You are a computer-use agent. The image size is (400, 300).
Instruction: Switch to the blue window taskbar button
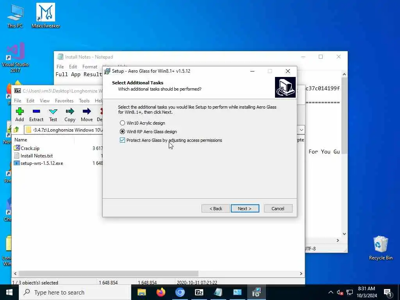(x=237, y=292)
